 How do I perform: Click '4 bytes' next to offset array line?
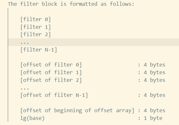coord(155,111)
